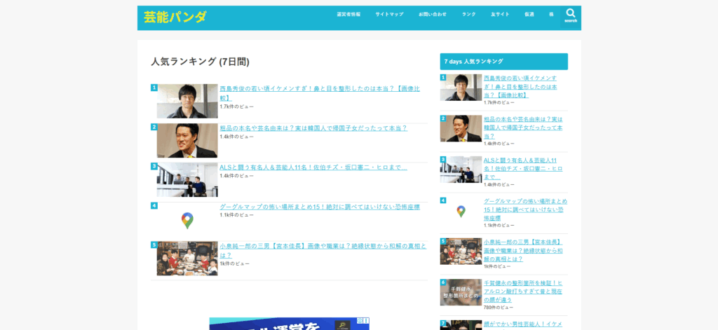Image resolution: width=718 pixels, height=330 pixels.
Task: Open main ranking グーグルマップの怖い場所 article link
Action: click(x=319, y=207)
